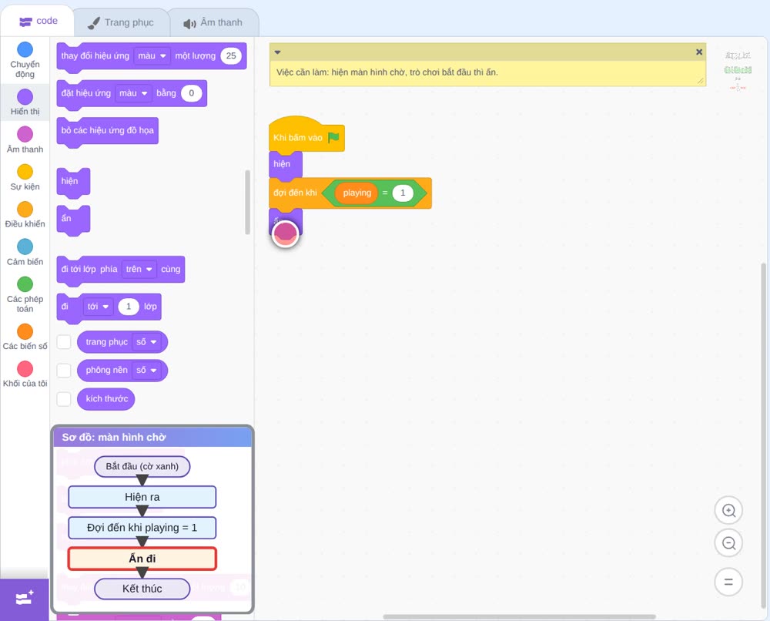Click the value 25 input field
Viewport: 770px width, 621px height.
point(231,56)
